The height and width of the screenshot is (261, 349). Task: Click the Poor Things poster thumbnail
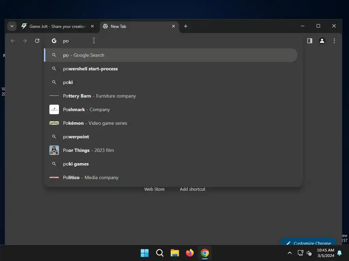[x=54, y=150]
